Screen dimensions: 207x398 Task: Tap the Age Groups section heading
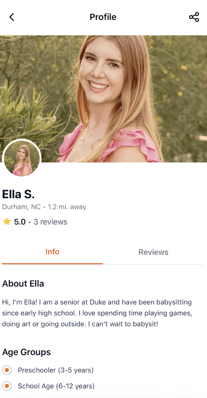tap(26, 352)
